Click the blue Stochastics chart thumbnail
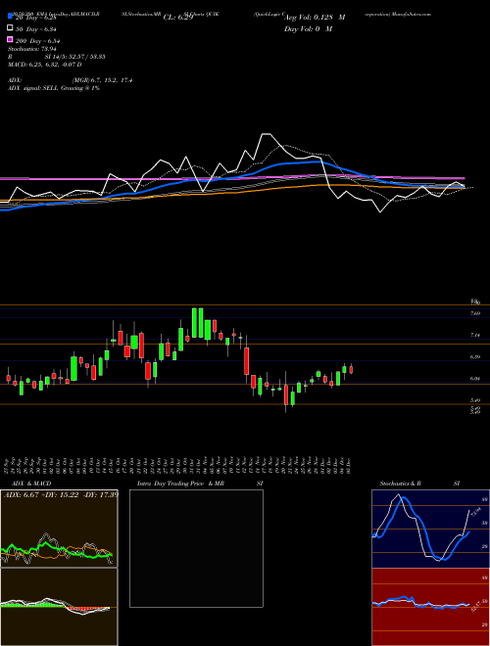The width and height of the screenshot is (490, 646). 430,529
